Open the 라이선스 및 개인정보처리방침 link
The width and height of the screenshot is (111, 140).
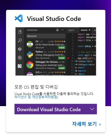click(36, 97)
